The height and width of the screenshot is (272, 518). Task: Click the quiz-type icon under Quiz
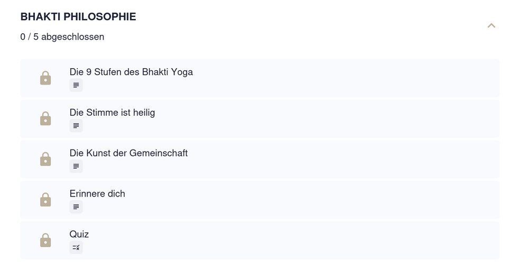(x=76, y=247)
